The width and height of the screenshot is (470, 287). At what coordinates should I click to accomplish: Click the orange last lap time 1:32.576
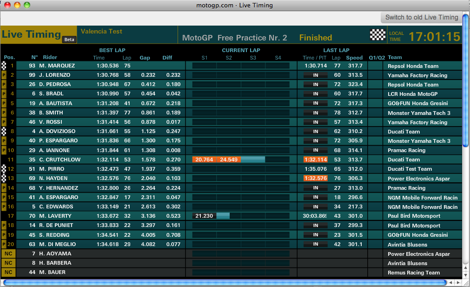[316, 179]
